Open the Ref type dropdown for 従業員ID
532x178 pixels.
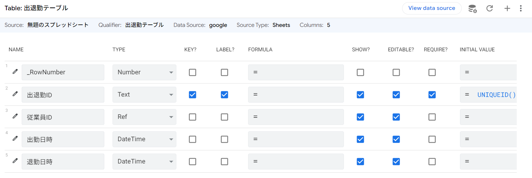click(x=144, y=117)
